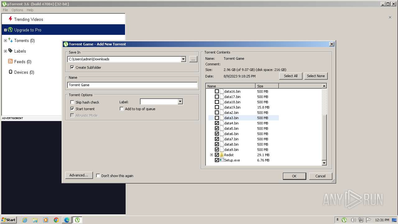The height and width of the screenshot is (224, 398).
Task: Click the file list scrollbar up arrow
Action: click(324, 86)
